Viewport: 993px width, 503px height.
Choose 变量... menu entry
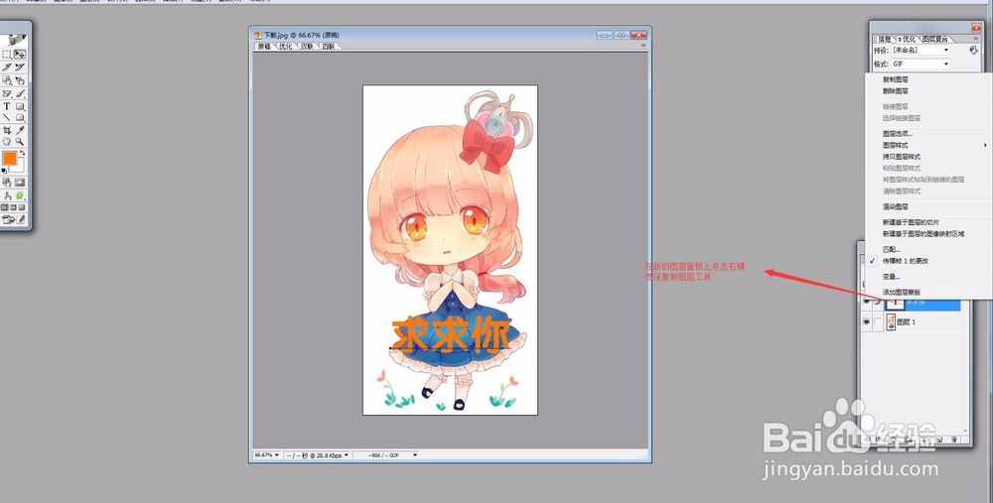(x=891, y=277)
